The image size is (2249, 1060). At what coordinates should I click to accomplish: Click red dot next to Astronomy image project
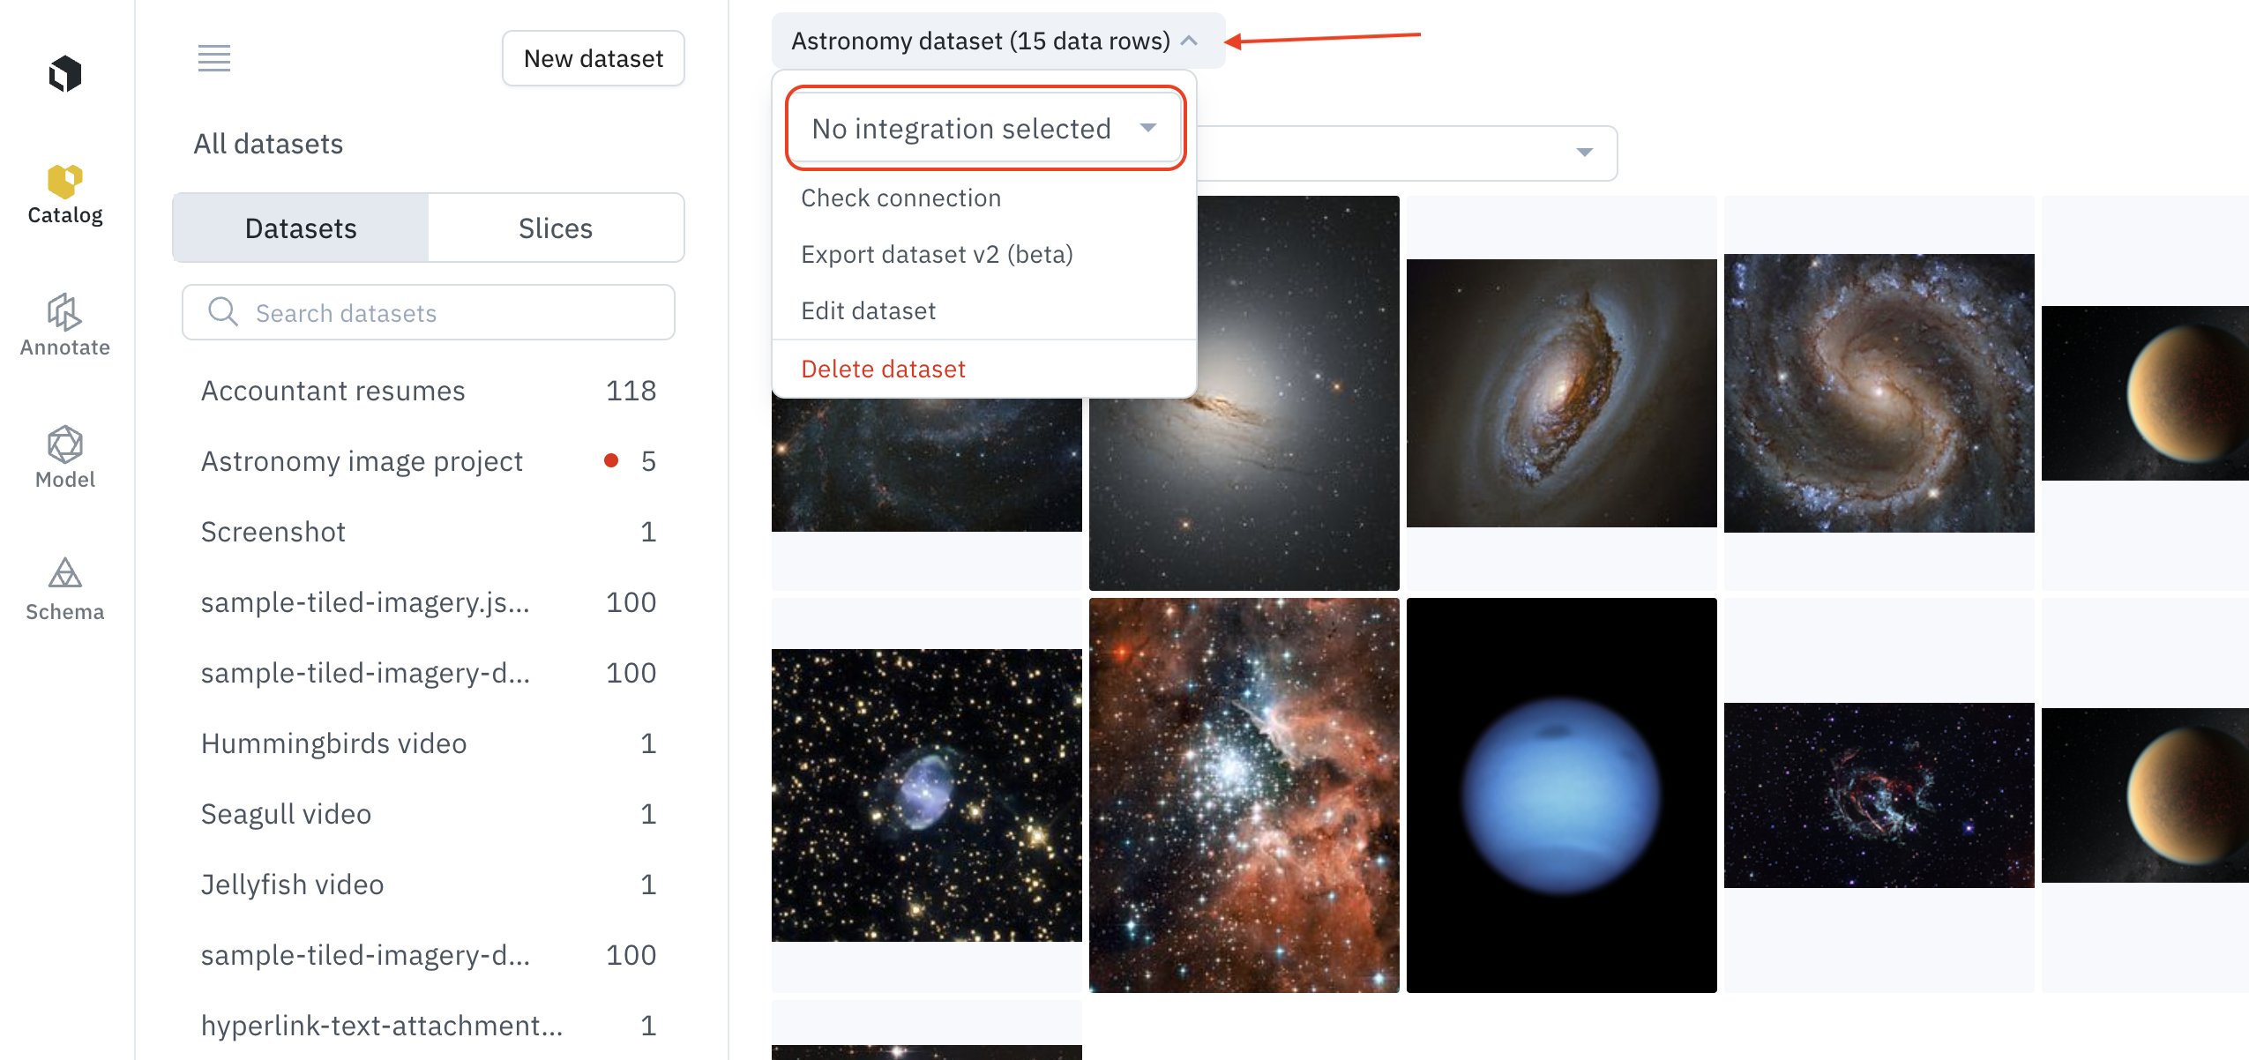pyautogui.click(x=611, y=460)
